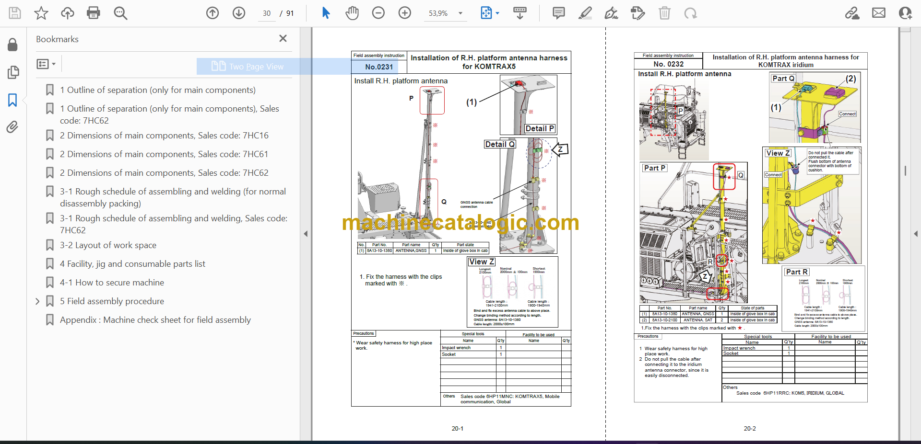921x444 pixels.
Task: Bookmark the document with star icon
Action: tap(41, 13)
